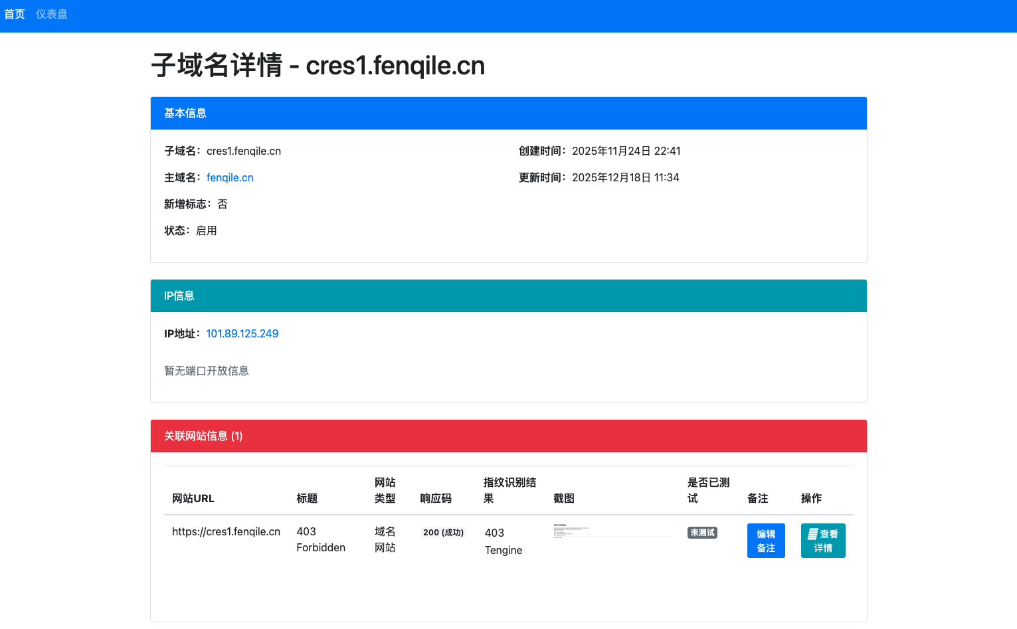The image size is (1017, 629).
Task: Click the 403 Forbidden title cell
Action: (320, 540)
